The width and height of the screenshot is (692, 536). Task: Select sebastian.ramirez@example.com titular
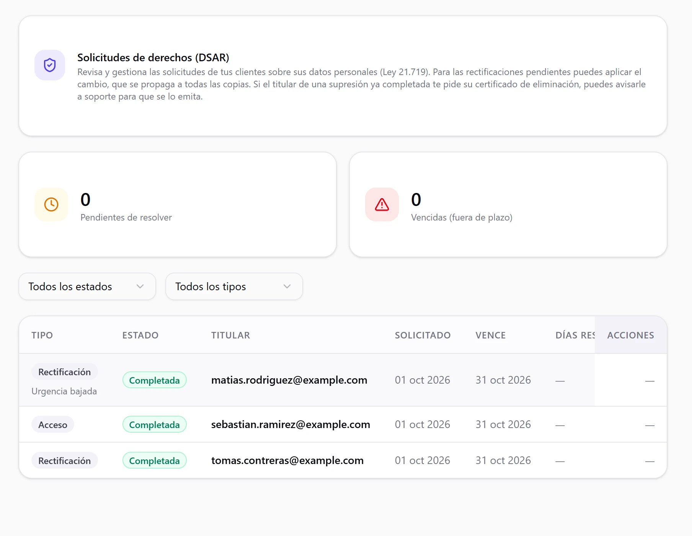click(x=291, y=425)
